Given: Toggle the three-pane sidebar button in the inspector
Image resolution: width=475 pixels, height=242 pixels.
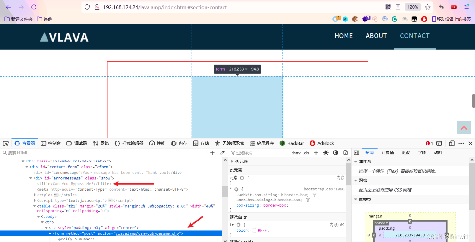Looking at the screenshot, I should pyautogui.click(x=356, y=153).
